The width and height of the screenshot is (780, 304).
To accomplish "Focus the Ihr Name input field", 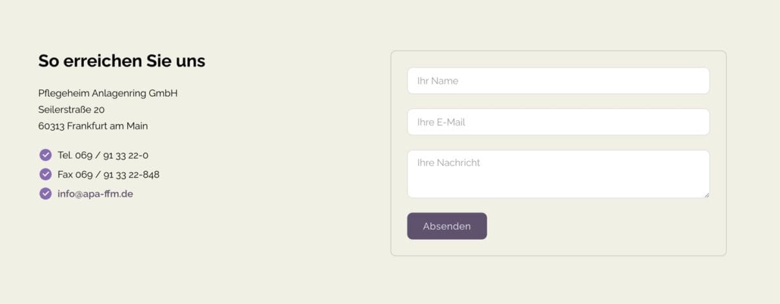I will tap(558, 81).
